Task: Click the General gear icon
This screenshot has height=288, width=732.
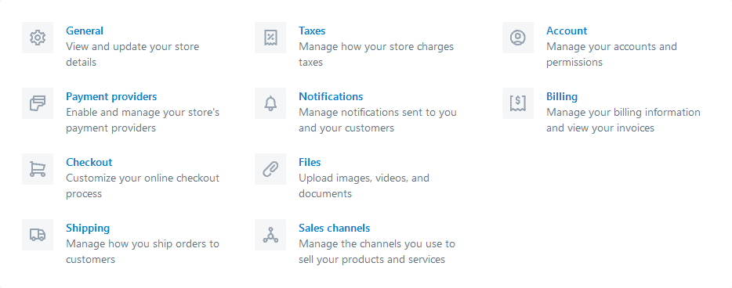Action: coord(38,38)
